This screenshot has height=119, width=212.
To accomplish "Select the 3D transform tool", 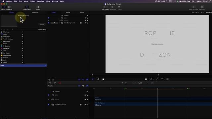I will 98,79.
